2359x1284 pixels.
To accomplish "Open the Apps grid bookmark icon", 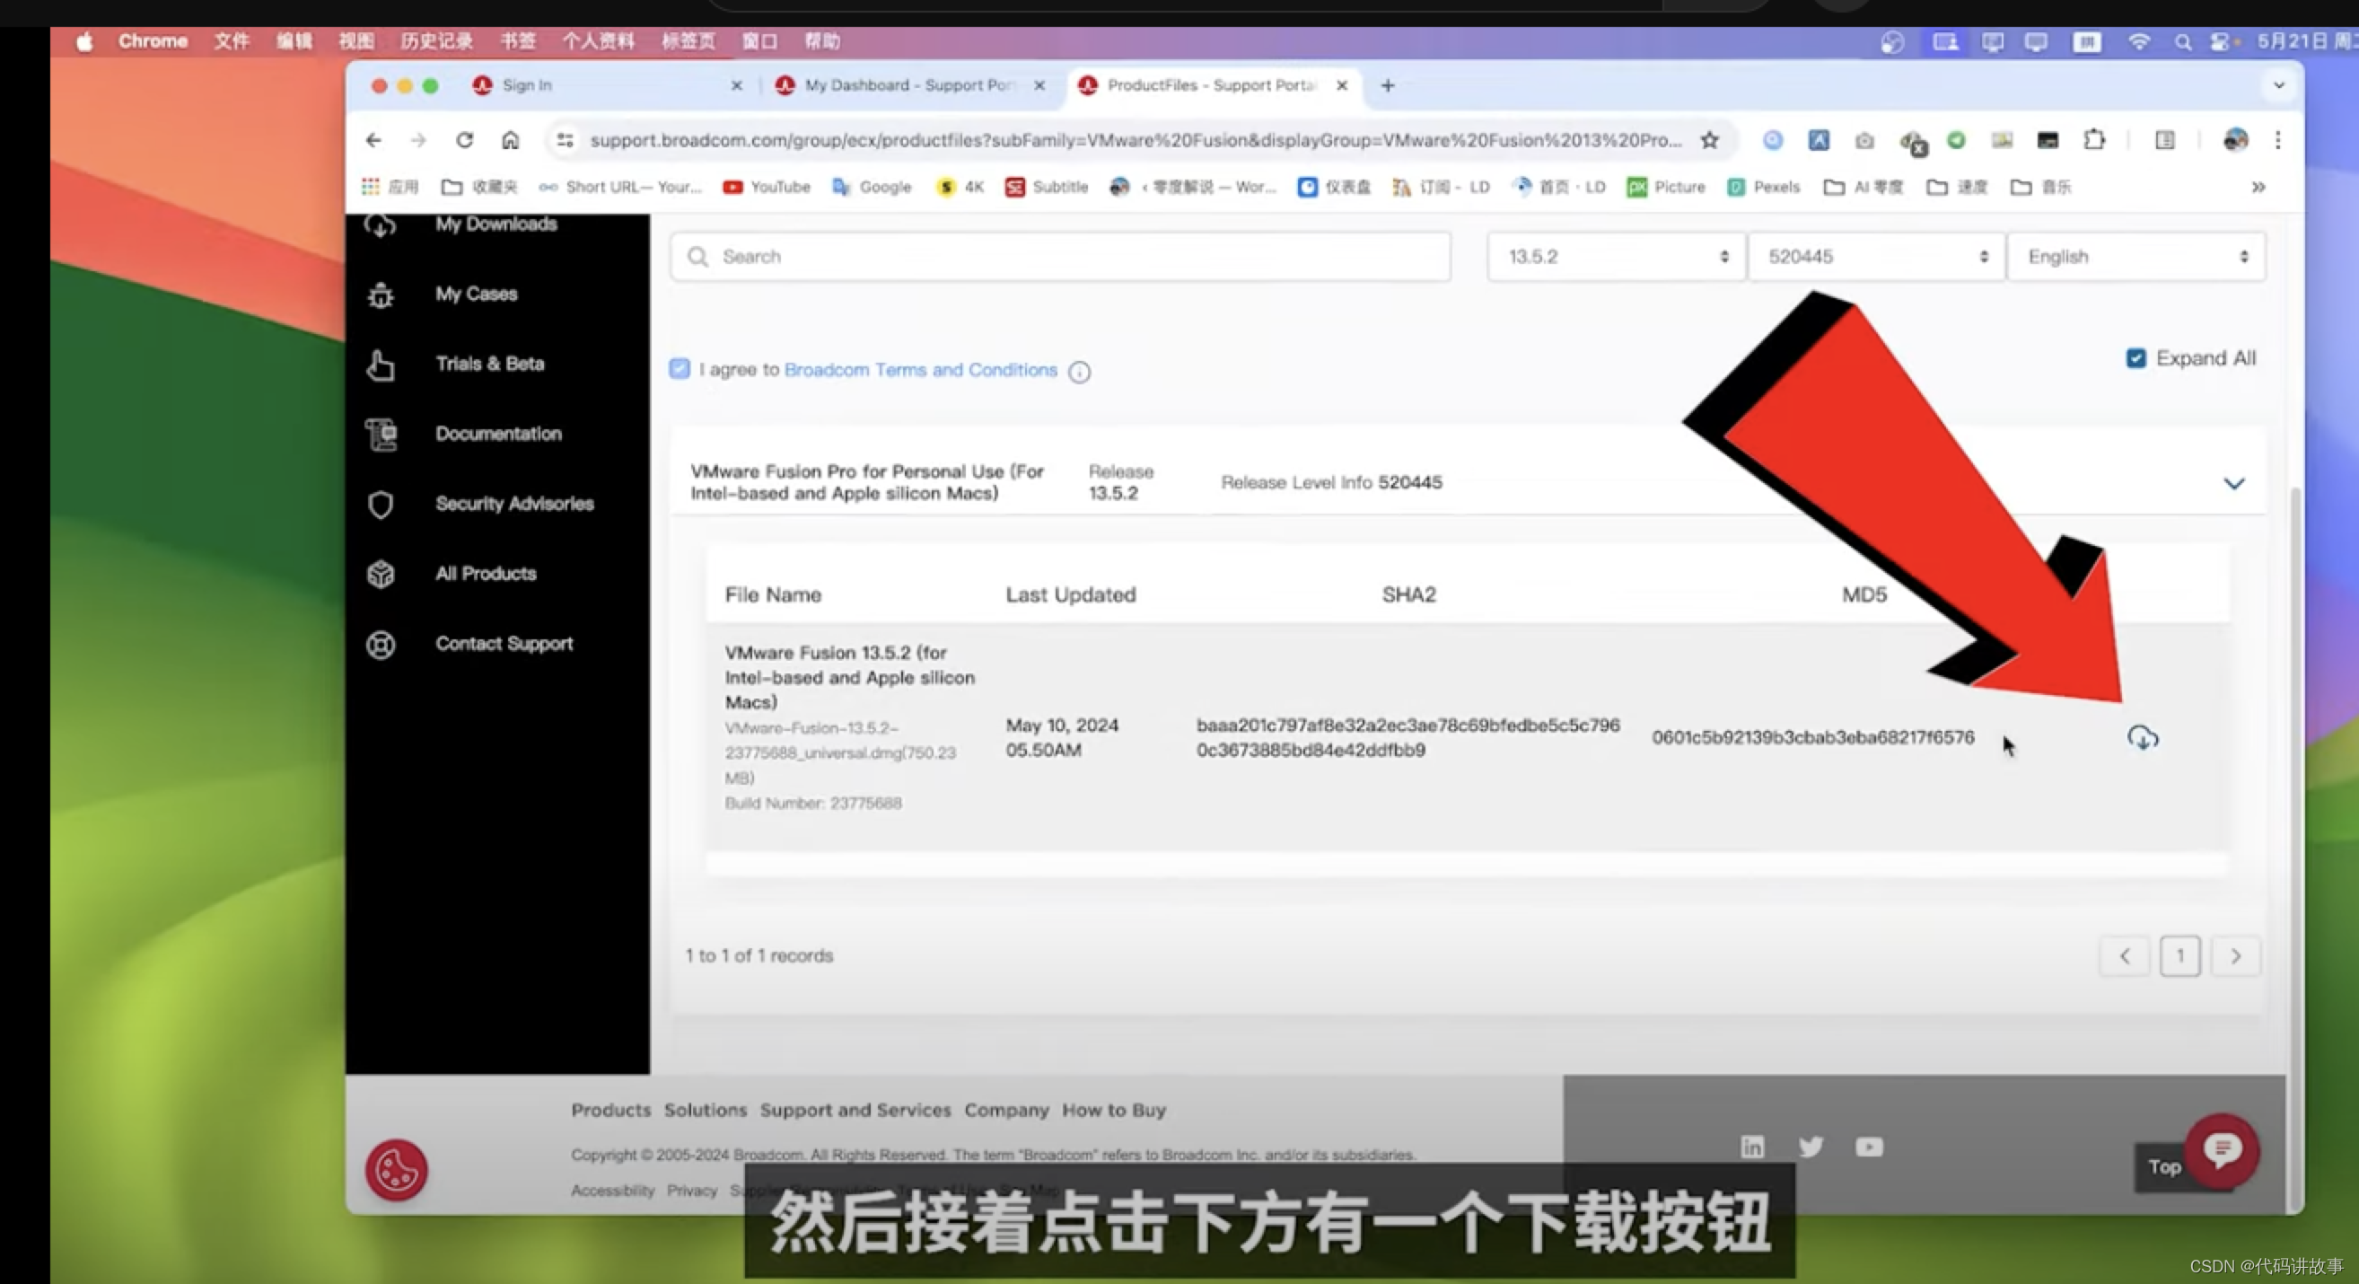I will click(370, 187).
